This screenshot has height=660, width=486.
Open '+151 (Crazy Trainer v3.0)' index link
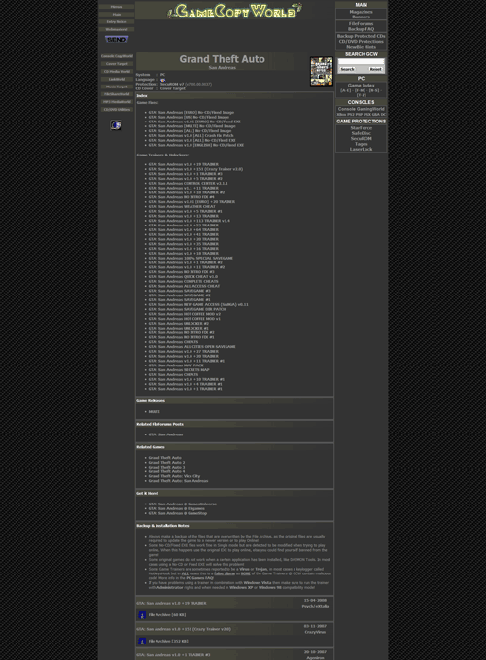pyautogui.click(x=195, y=169)
